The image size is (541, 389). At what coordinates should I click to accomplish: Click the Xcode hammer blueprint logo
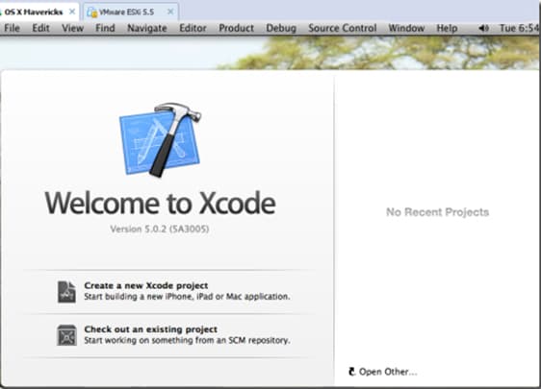[x=160, y=140]
